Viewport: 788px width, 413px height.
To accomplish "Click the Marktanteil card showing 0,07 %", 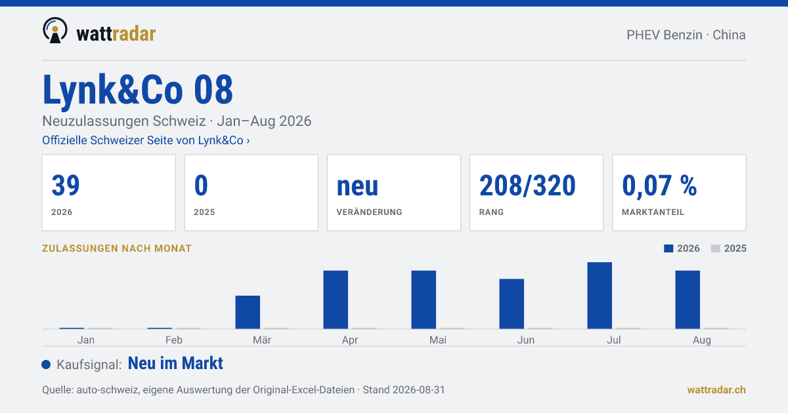I will (679, 193).
